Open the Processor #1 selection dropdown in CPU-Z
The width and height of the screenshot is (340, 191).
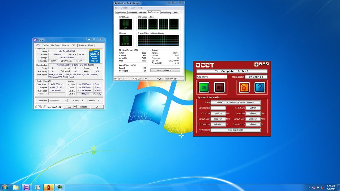click(58, 101)
